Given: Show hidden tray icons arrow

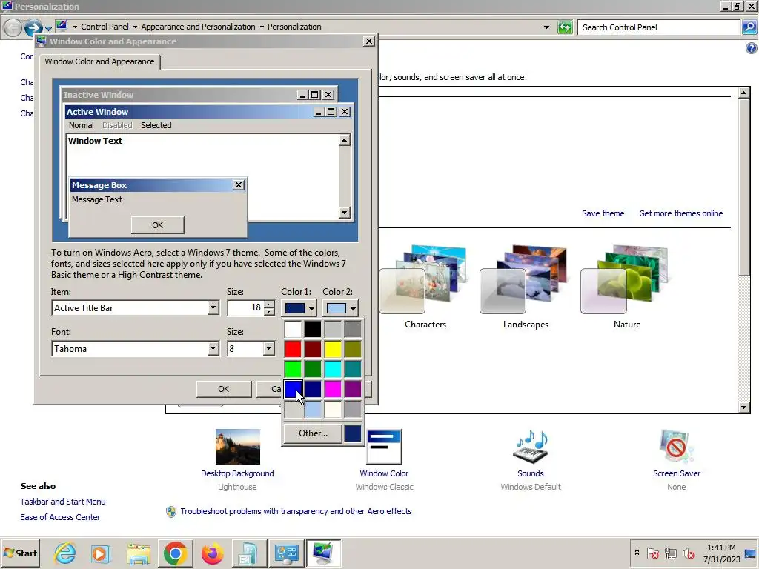Looking at the screenshot, I should pos(637,553).
